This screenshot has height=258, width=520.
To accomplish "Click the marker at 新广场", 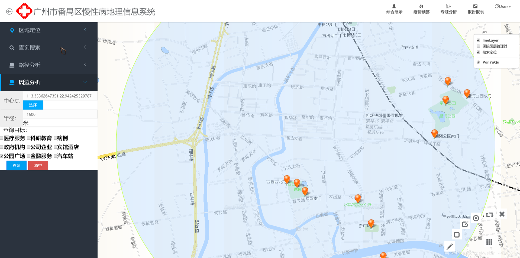I will (x=371, y=224).
